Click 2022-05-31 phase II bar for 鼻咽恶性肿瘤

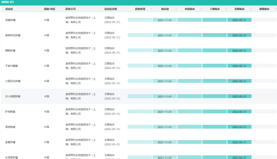point(239,35)
